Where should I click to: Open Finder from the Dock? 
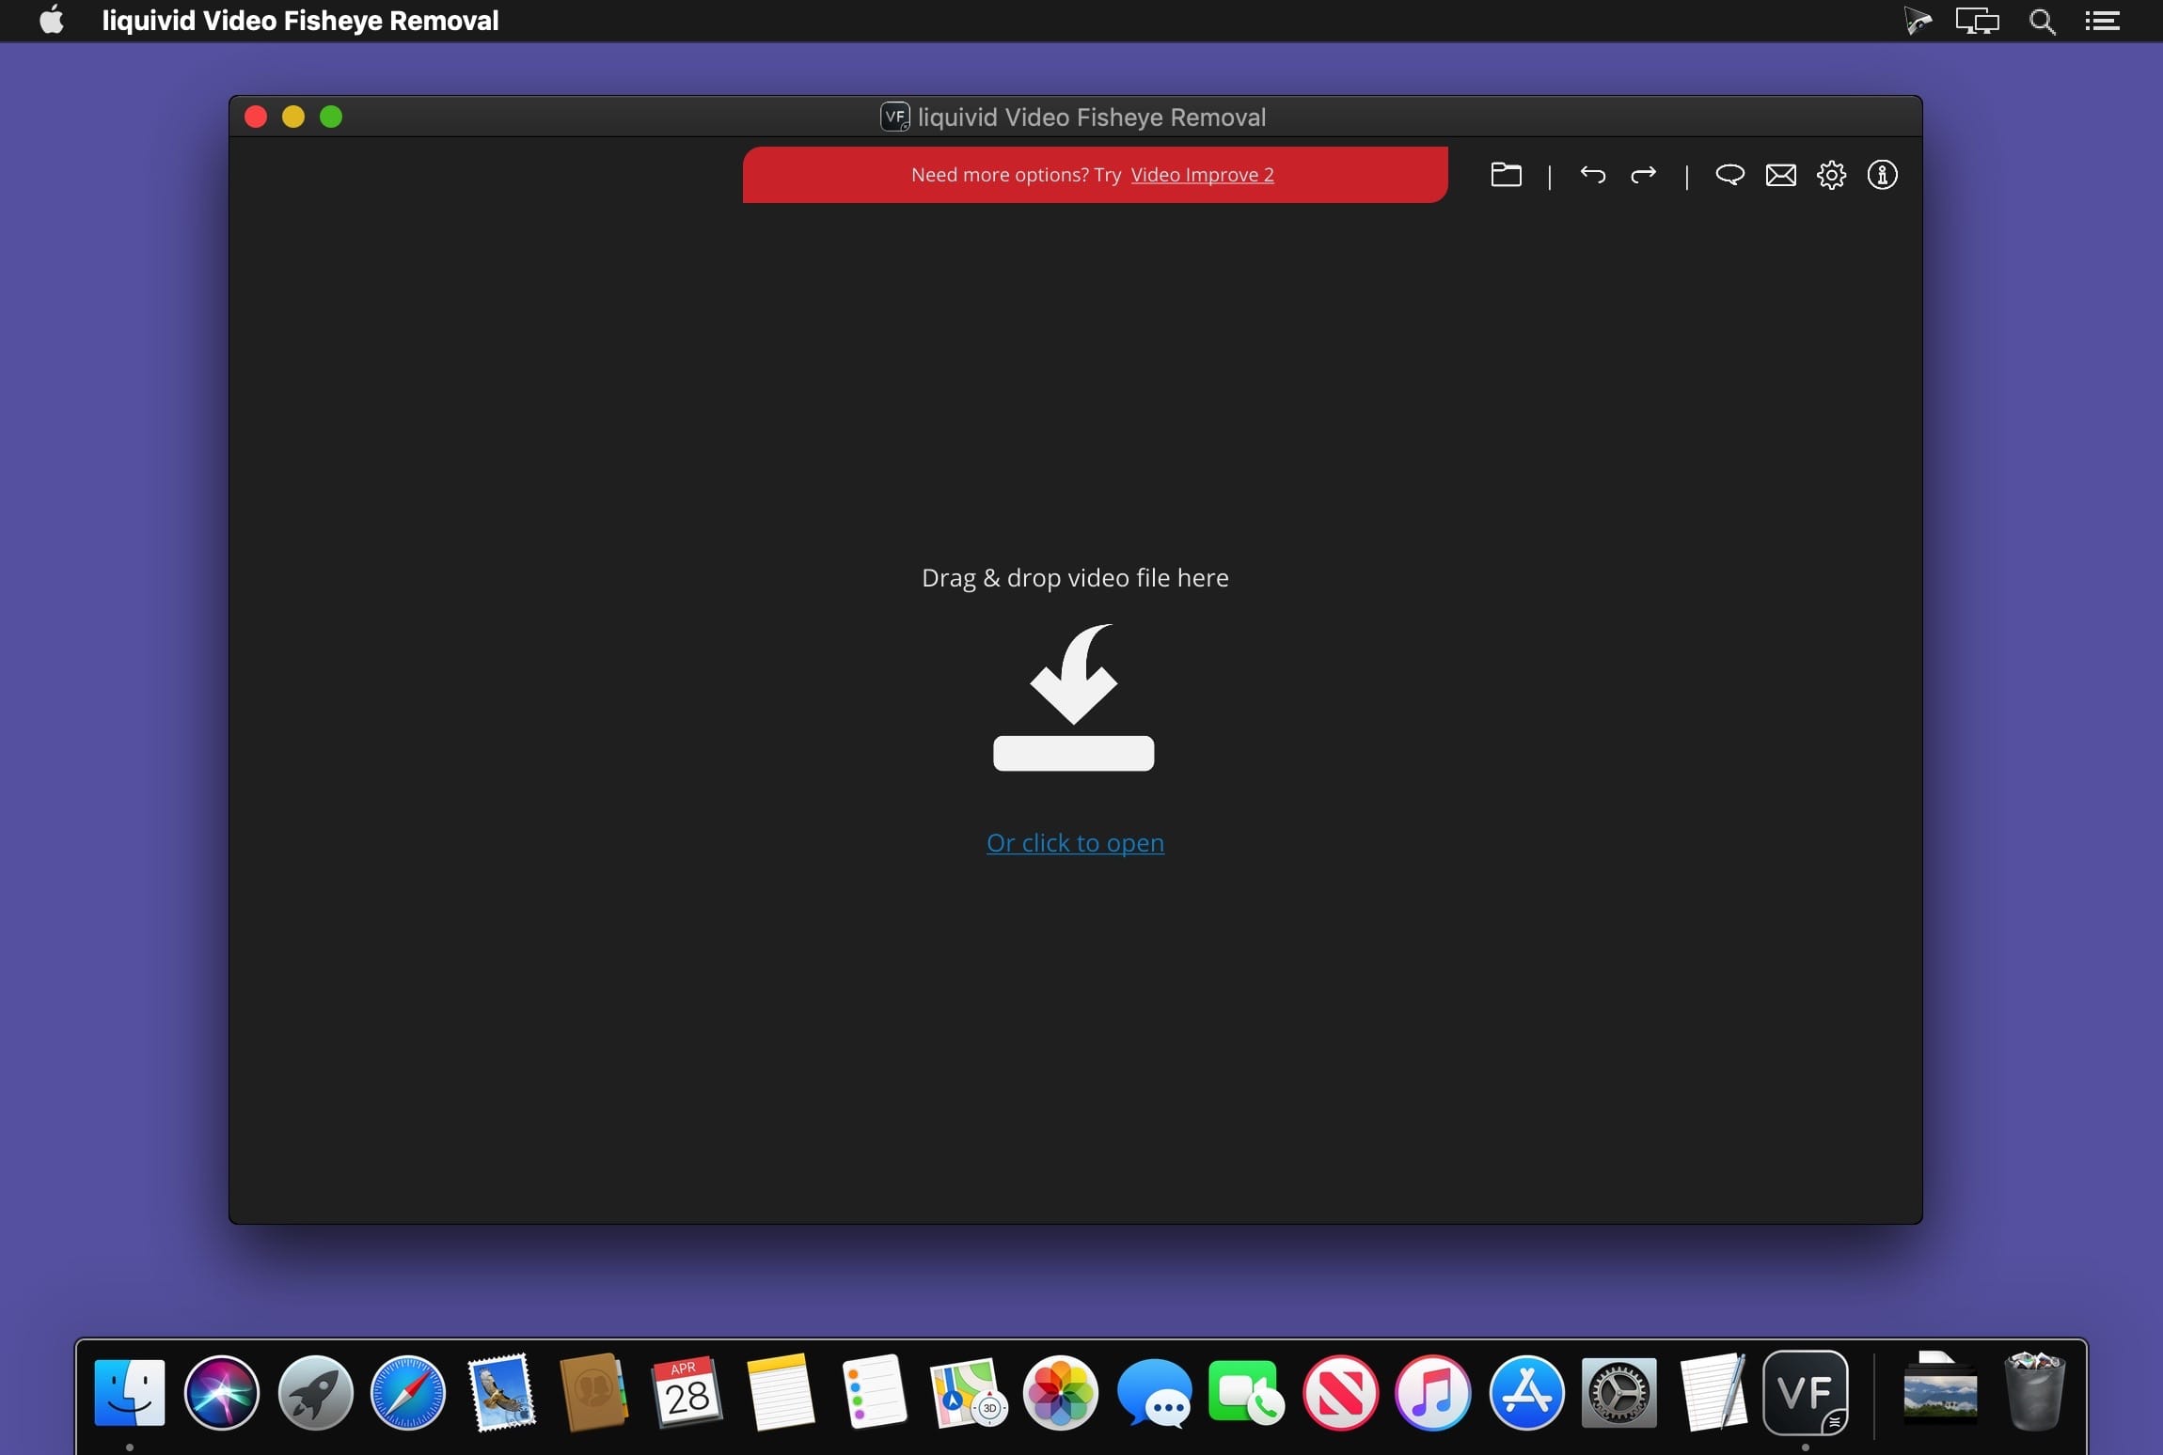click(129, 1392)
